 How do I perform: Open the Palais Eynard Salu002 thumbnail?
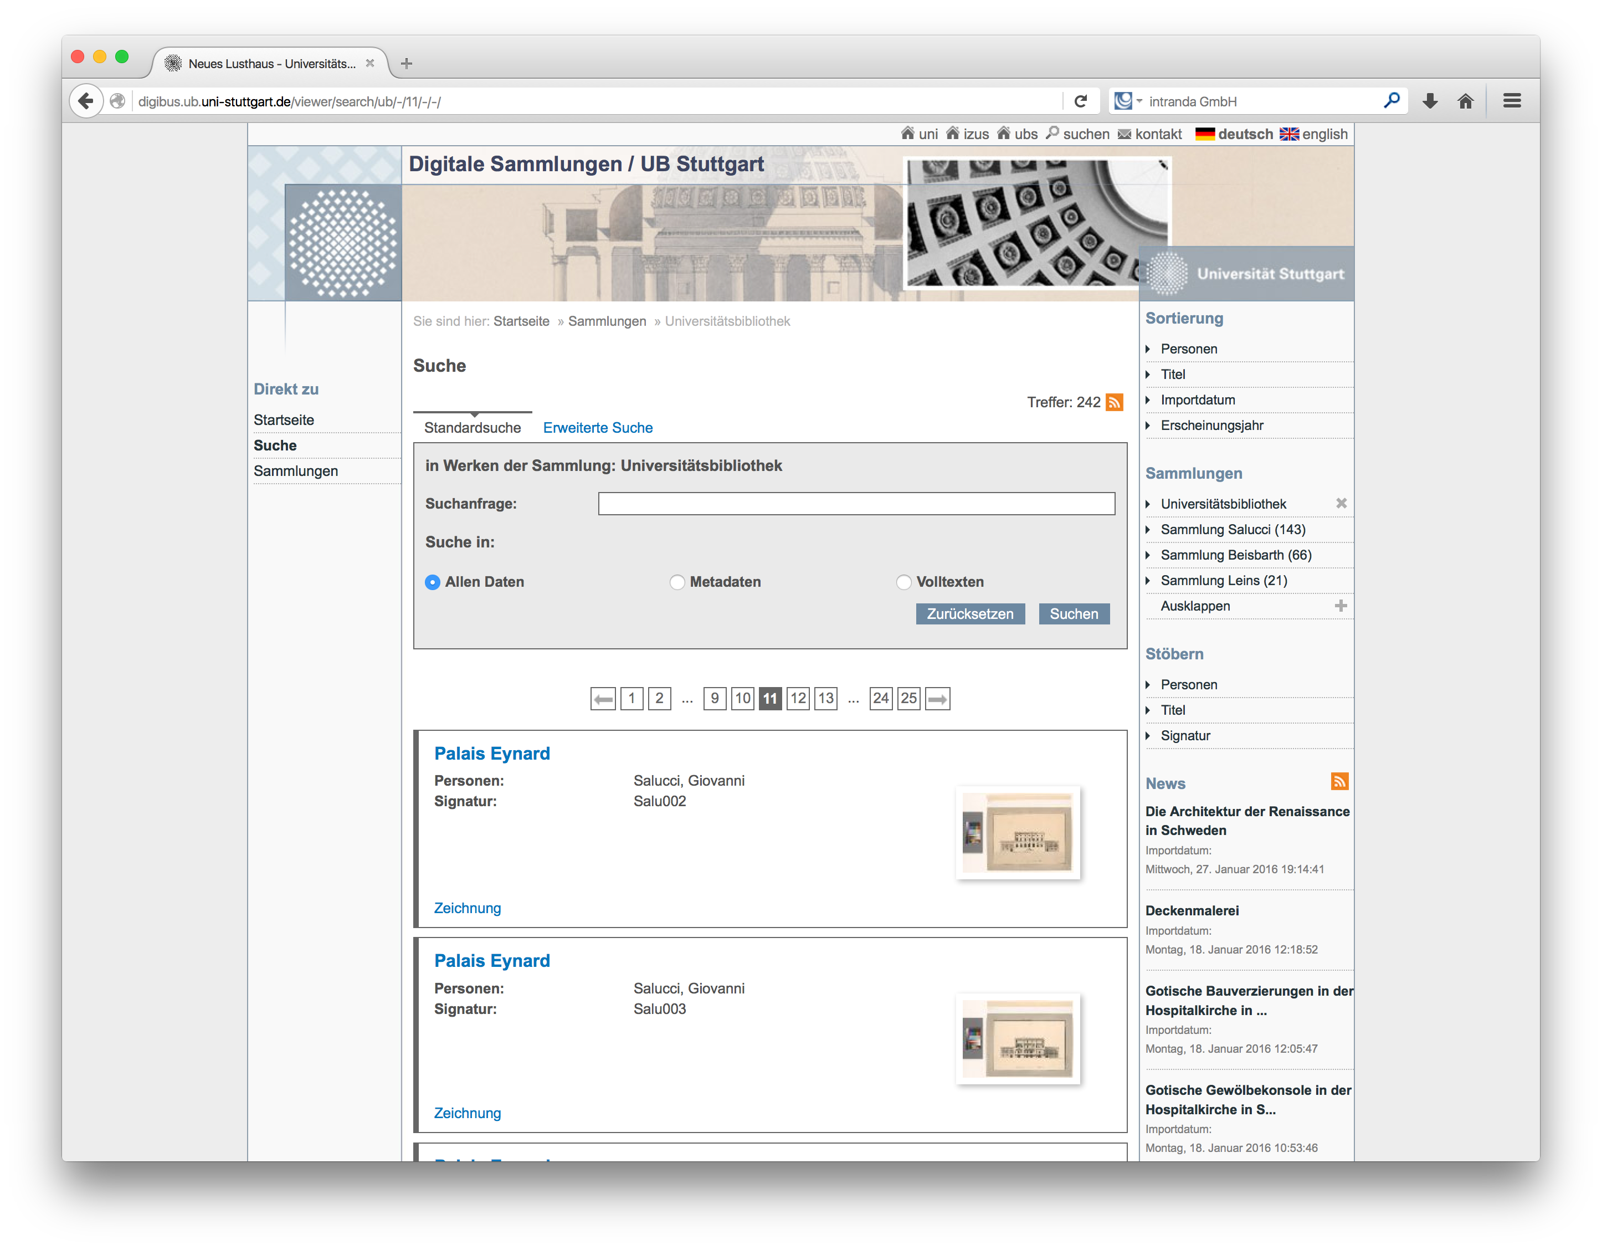pyautogui.click(x=1018, y=833)
